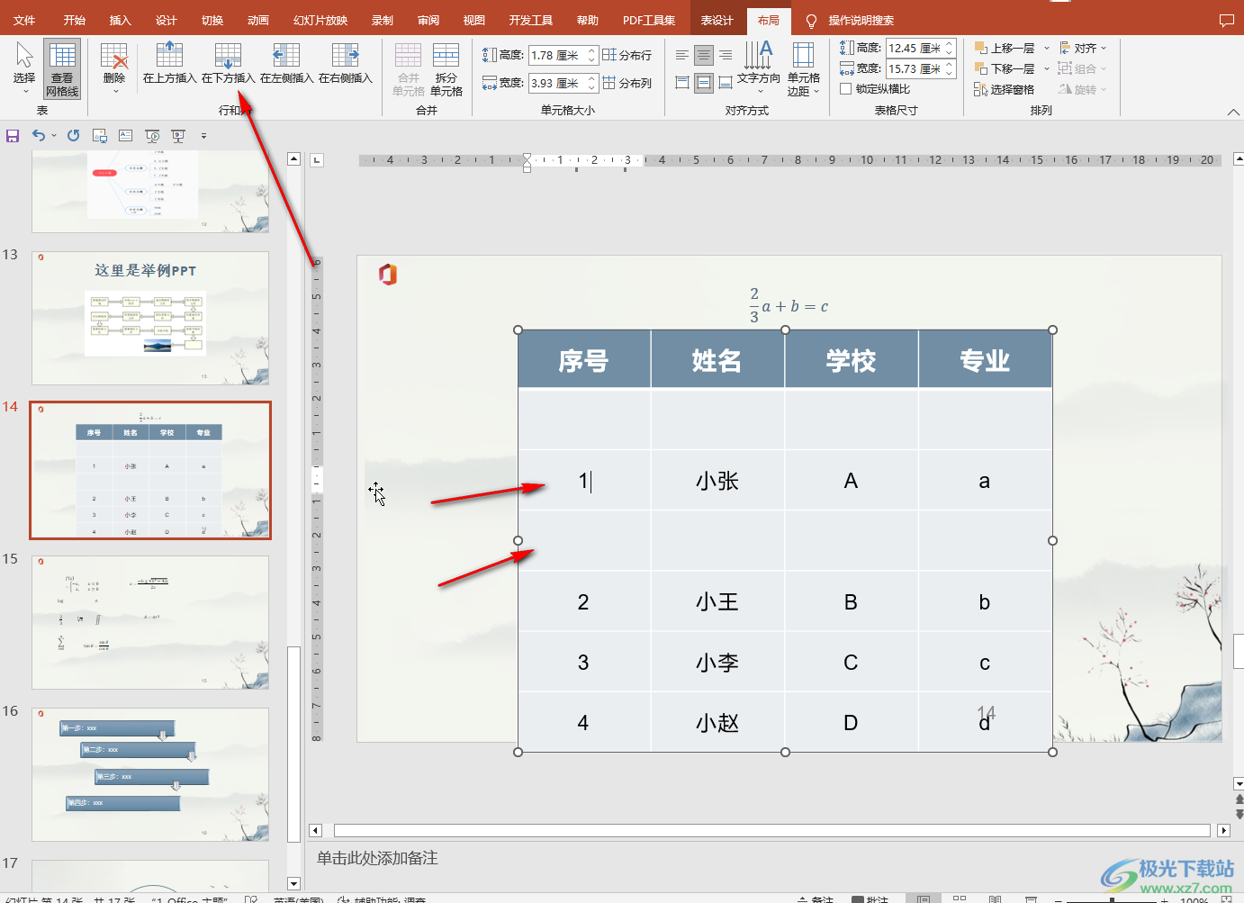Select slide 16 thumbnail
This screenshot has height=903, width=1244.
click(150, 774)
